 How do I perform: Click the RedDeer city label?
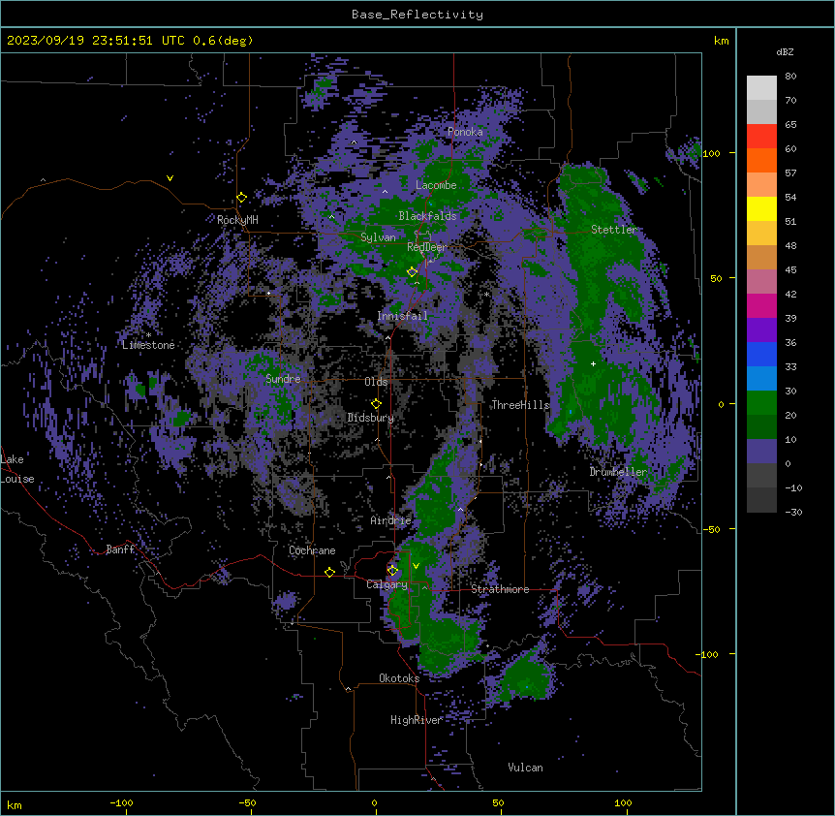427,247
